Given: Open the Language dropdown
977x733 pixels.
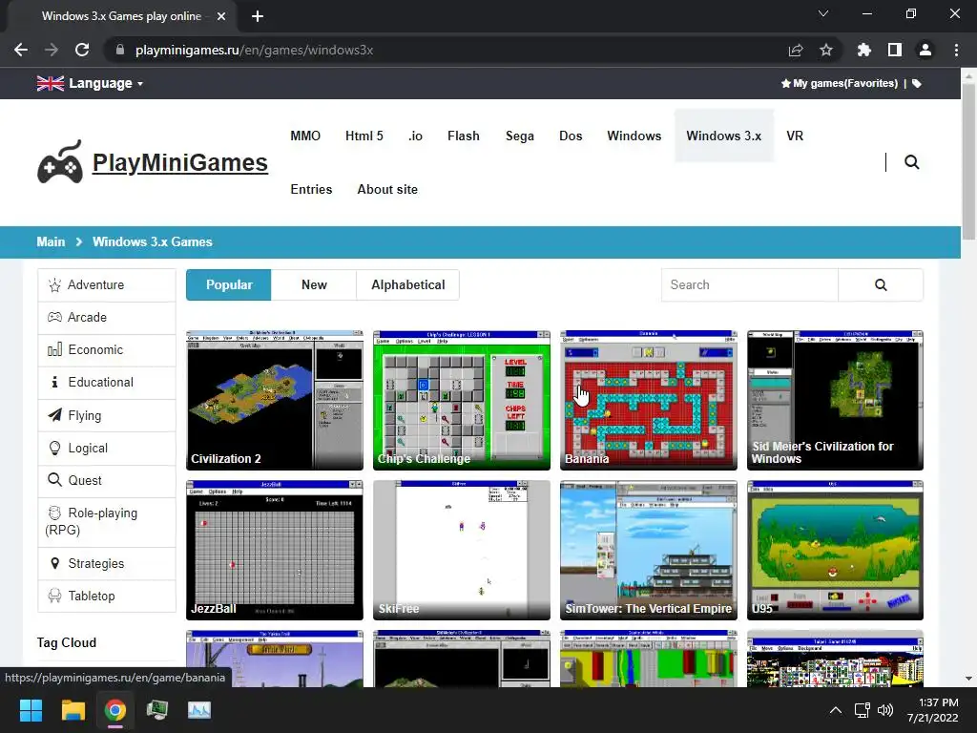Looking at the screenshot, I should 106,84.
